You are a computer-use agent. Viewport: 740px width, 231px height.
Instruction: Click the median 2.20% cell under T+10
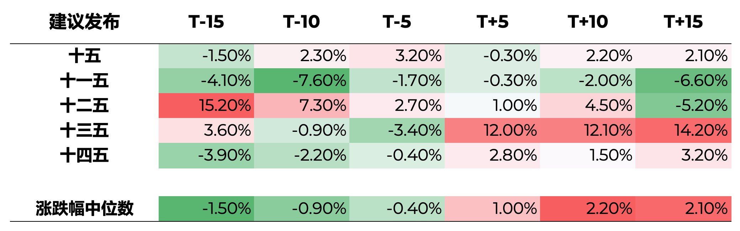coord(588,209)
